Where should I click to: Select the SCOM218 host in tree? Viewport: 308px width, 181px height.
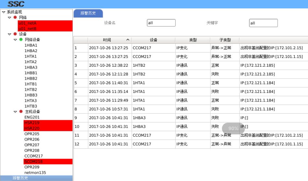pyautogui.click(x=33, y=161)
